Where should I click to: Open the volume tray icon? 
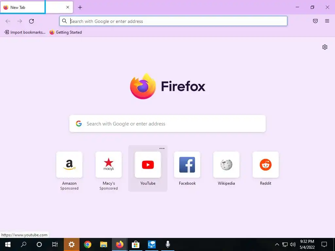click(293, 244)
